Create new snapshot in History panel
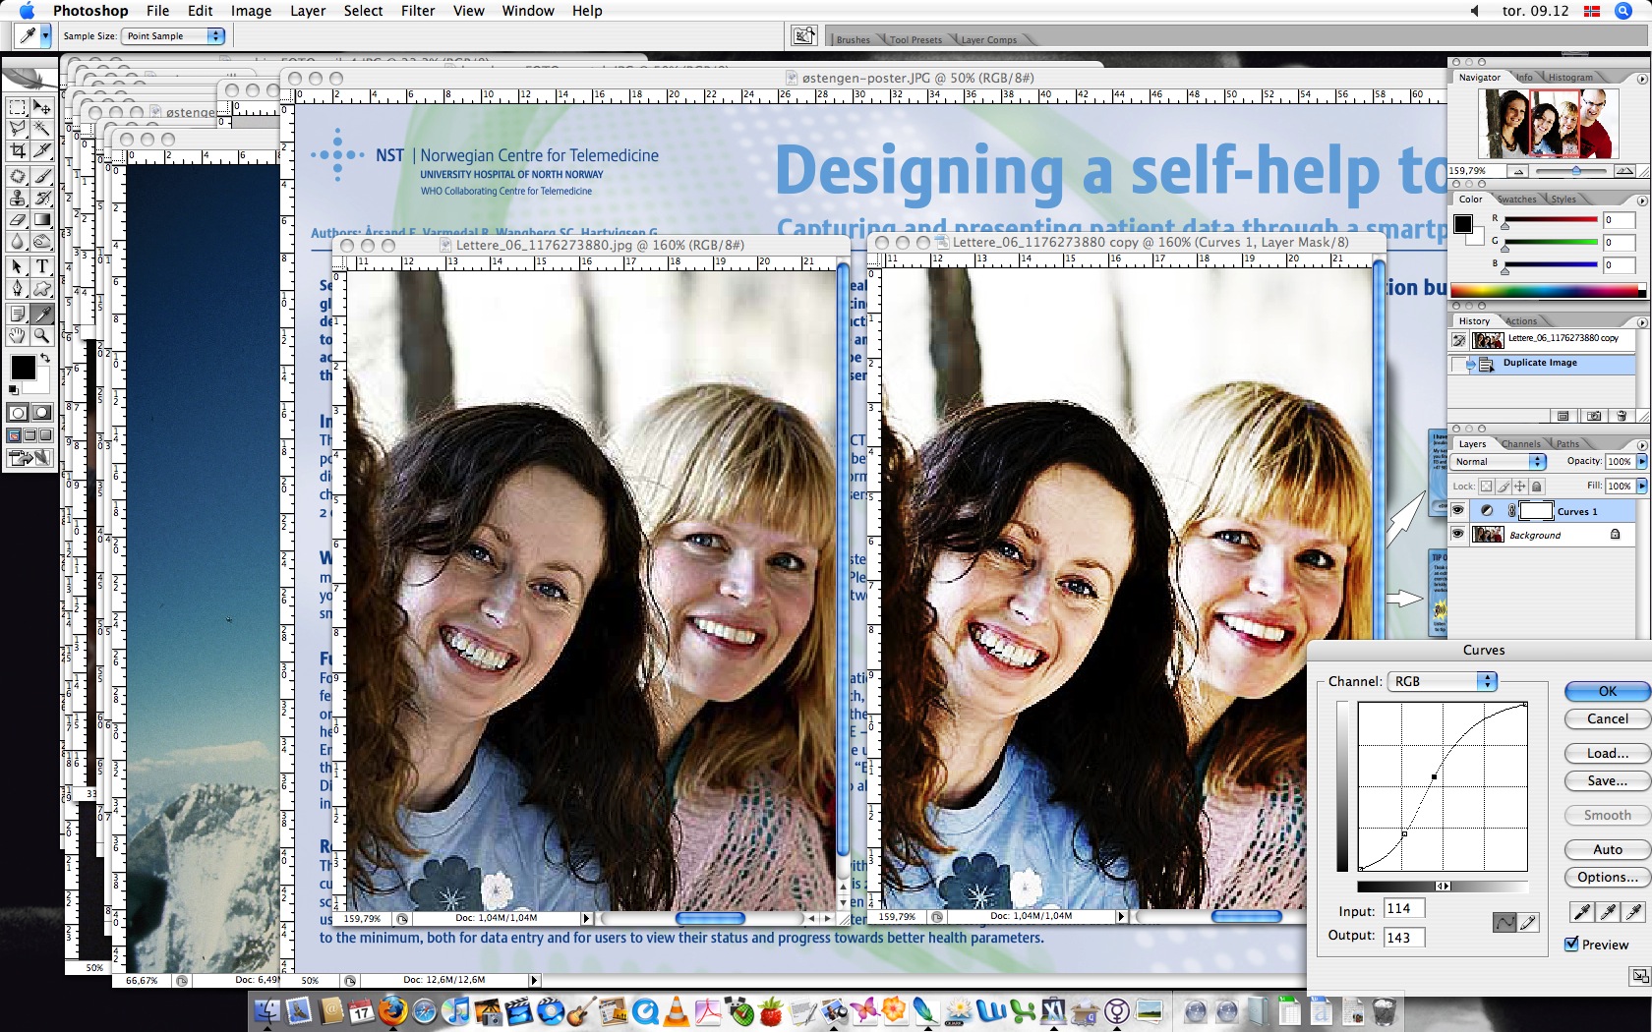 point(1594,416)
